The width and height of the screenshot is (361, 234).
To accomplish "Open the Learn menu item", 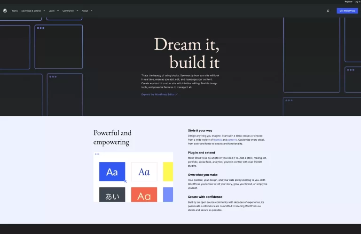I will pos(52,11).
